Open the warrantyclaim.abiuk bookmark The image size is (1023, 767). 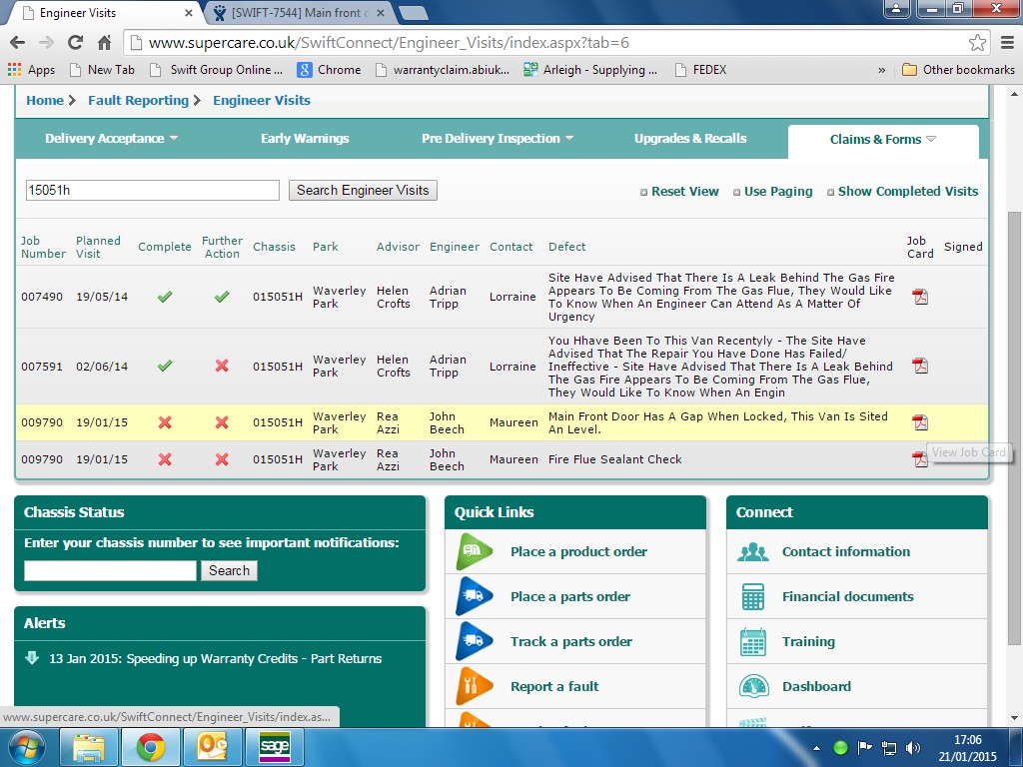click(443, 70)
